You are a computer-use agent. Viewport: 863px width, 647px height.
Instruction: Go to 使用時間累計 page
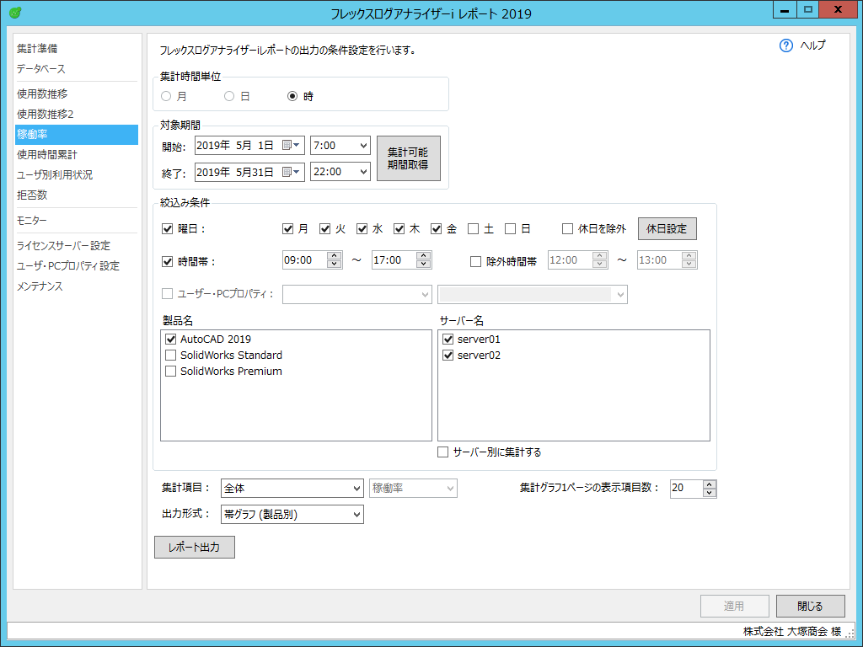click(47, 155)
